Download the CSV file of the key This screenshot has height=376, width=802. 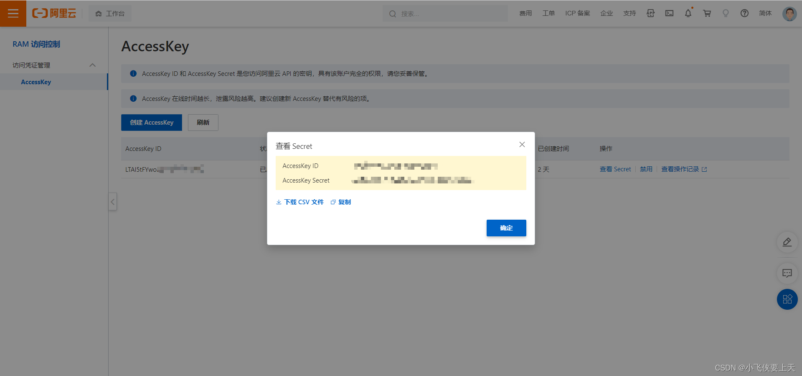pos(300,202)
